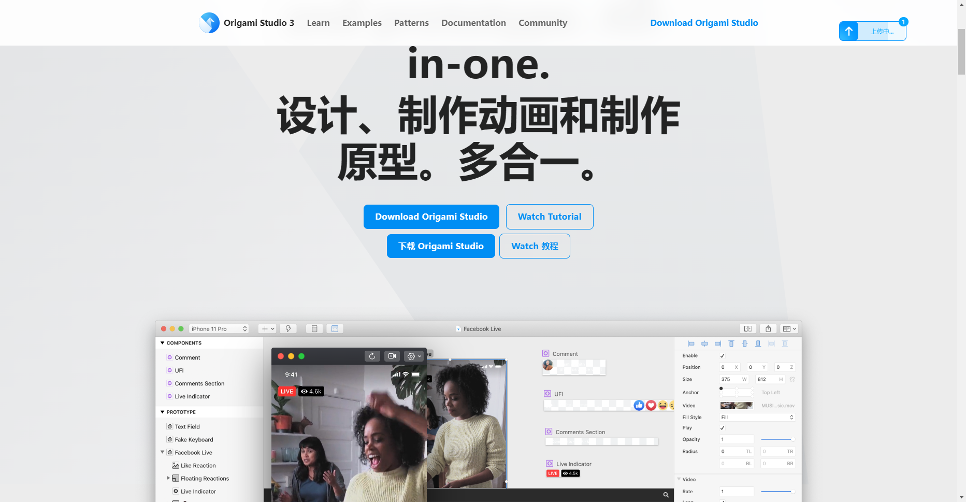Click the blue thumbs-up reaction icon

tap(639, 405)
